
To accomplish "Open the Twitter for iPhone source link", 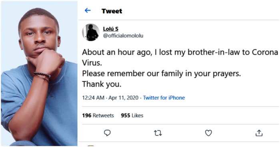I will (x=164, y=98).
